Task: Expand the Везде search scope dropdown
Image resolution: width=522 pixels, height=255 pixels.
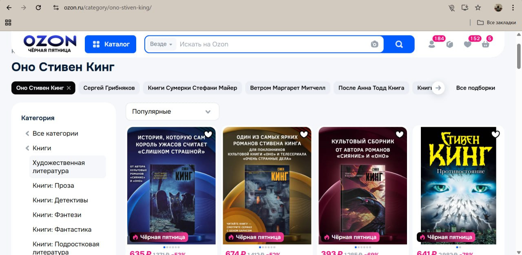Action: click(161, 44)
